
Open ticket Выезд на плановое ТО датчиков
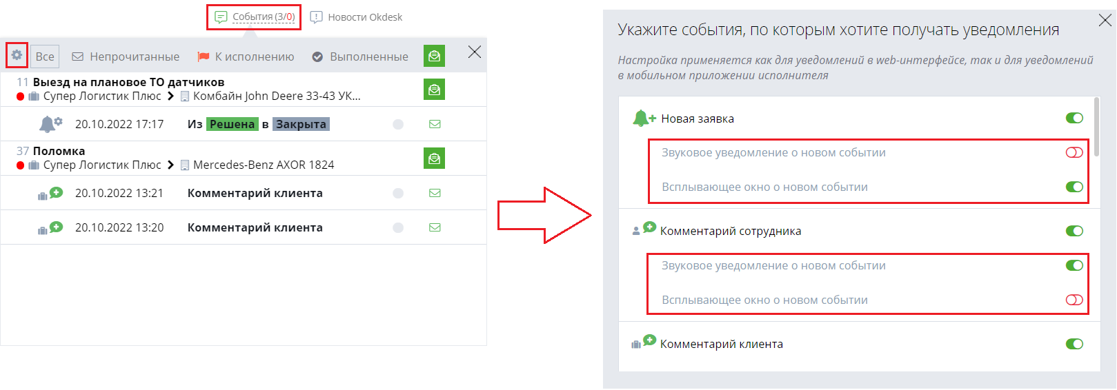tap(128, 82)
